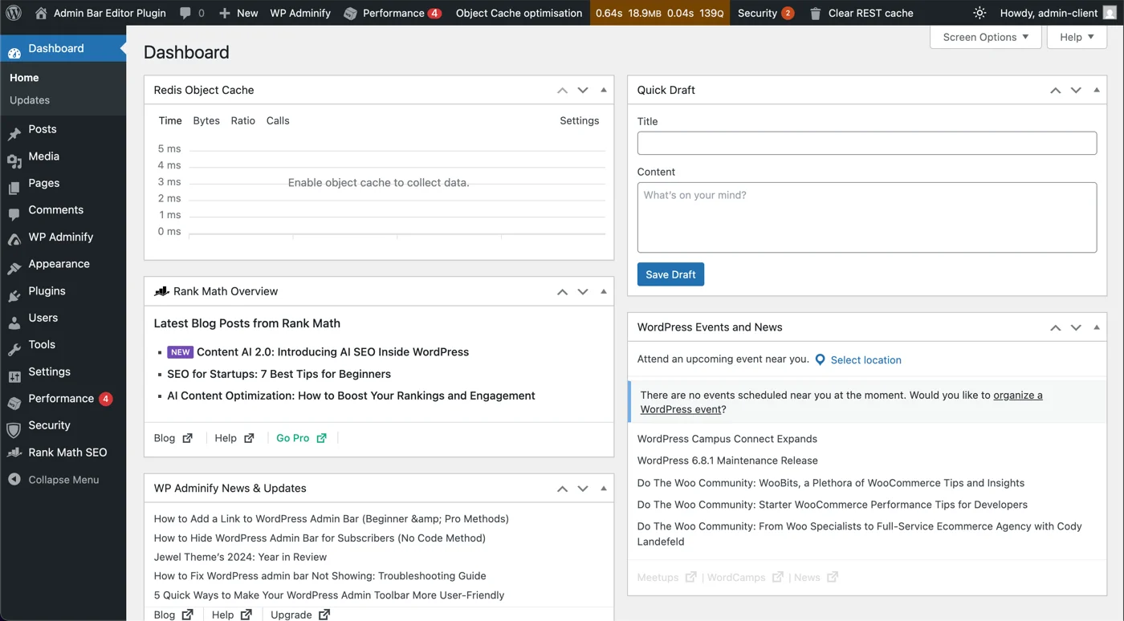Viewport: 1124px width, 621px height.
Task: Click the Collapse Menu arrow icon
Action: pos(14,480)
